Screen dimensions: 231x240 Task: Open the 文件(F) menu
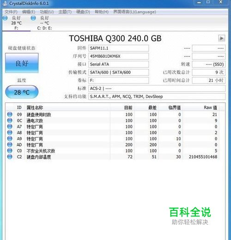[x=11, y=12]
